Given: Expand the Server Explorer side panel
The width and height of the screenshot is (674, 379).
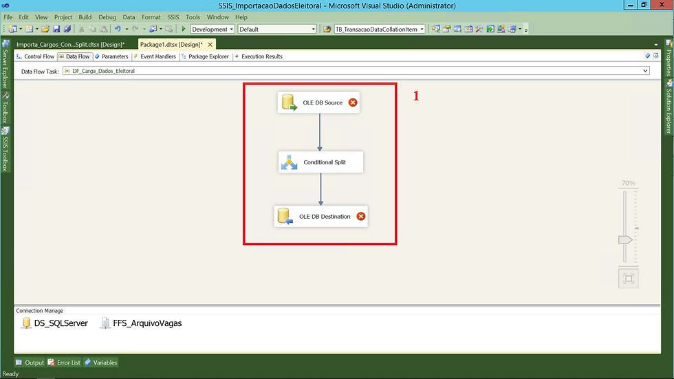Looking at the screenshot, I should coord(6,65).
